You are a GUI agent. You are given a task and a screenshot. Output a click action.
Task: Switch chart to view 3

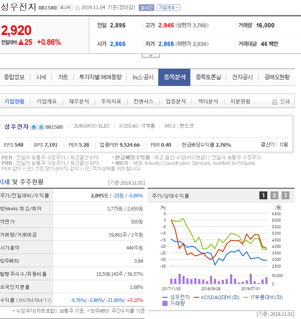pyautogui.click(x=286, y=195)
